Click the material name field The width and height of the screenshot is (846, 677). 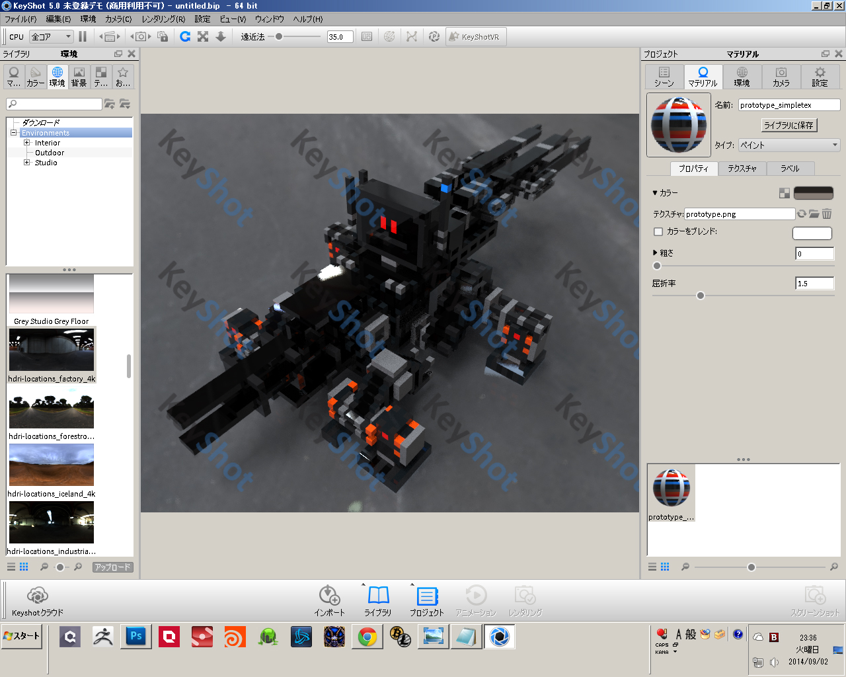[x=789, y=105]
